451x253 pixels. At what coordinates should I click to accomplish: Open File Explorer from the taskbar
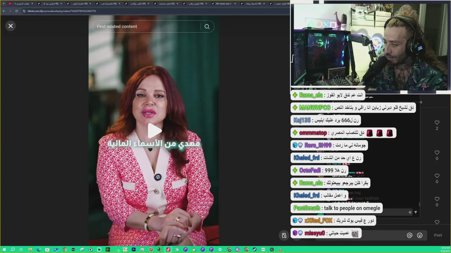[30, 249]
